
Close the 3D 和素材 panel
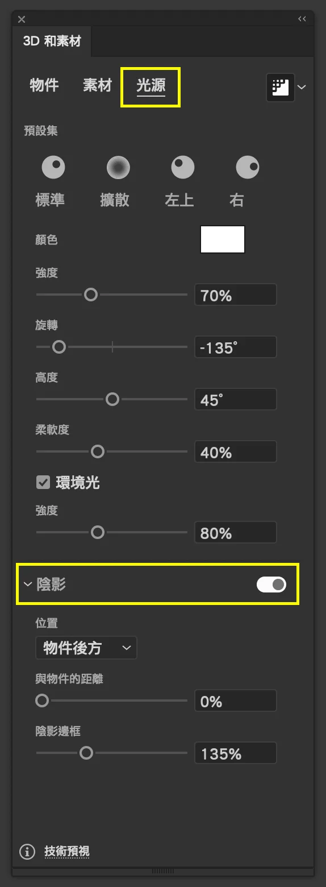coord(22,19)
